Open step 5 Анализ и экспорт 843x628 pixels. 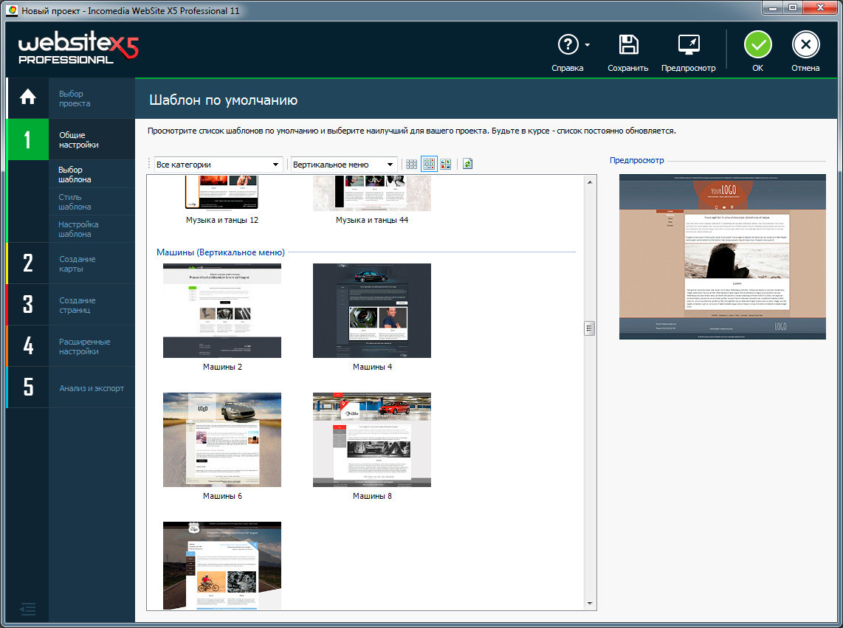92,388
